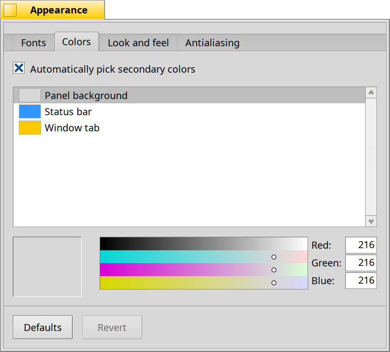Click the Green value input field

click(x=361, y=263)
